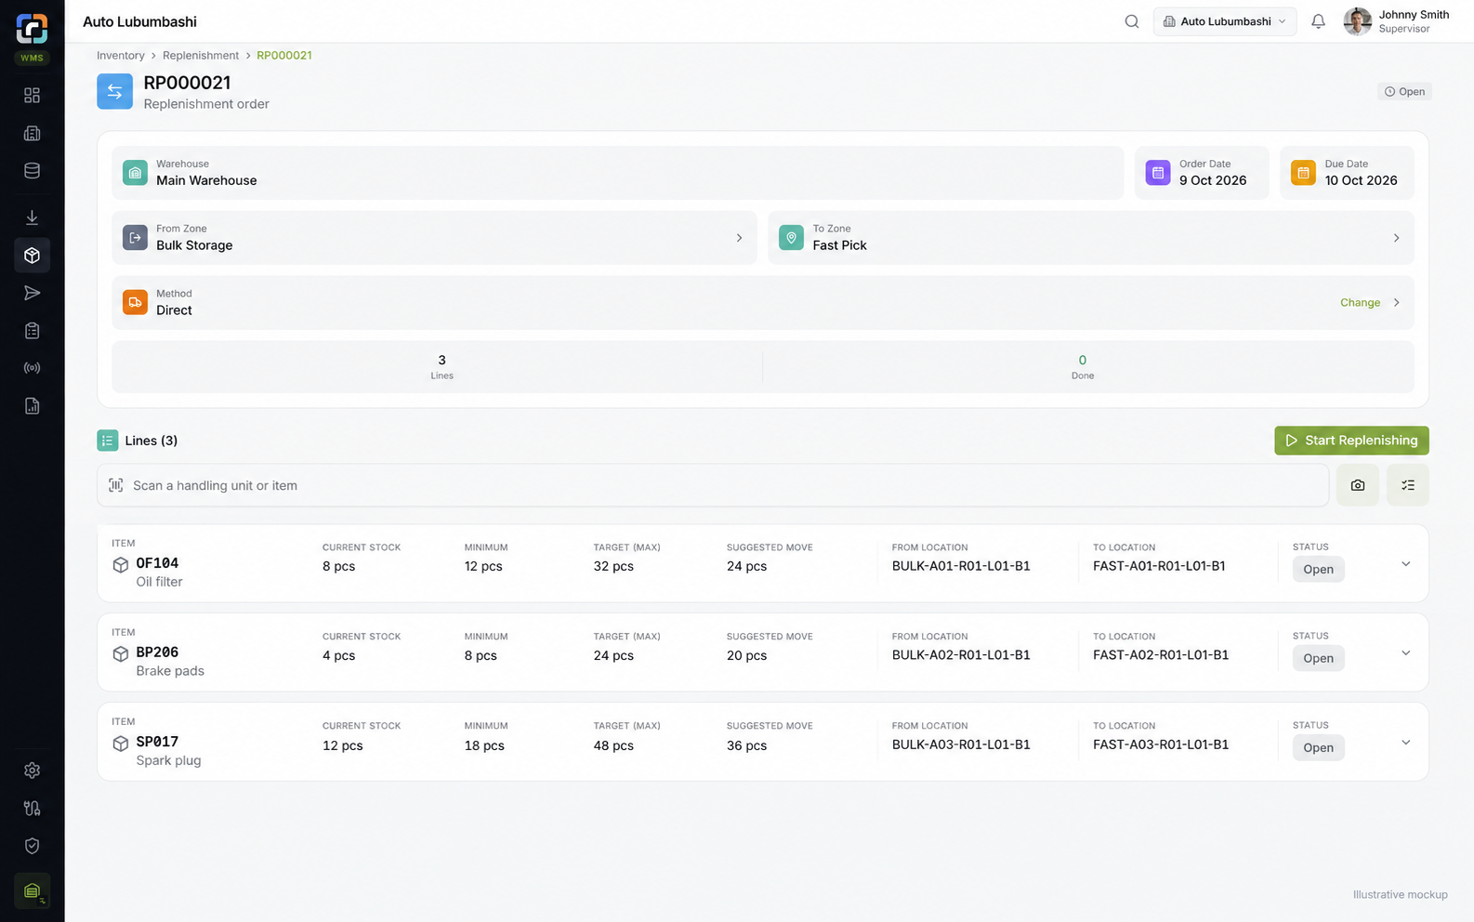1474x922 pixels.
Task: Open settings gear in sidebar
Action: tap(32, 771)
